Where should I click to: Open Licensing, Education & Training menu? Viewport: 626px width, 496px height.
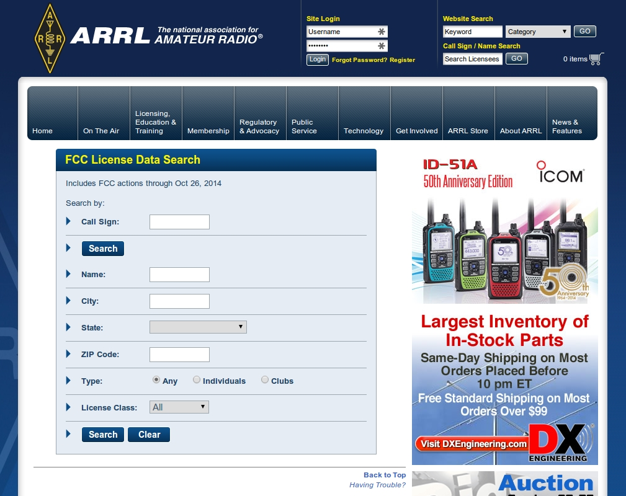pos(156,113)
